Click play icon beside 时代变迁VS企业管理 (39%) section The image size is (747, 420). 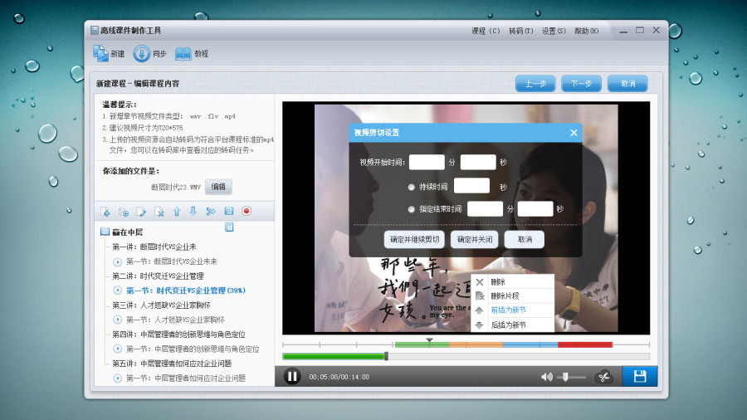coord(118,290)
